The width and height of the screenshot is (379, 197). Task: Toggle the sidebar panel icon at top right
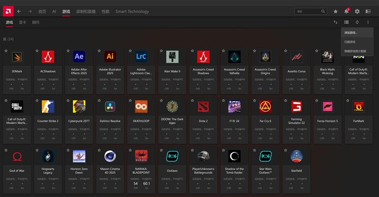click(368, 11)
